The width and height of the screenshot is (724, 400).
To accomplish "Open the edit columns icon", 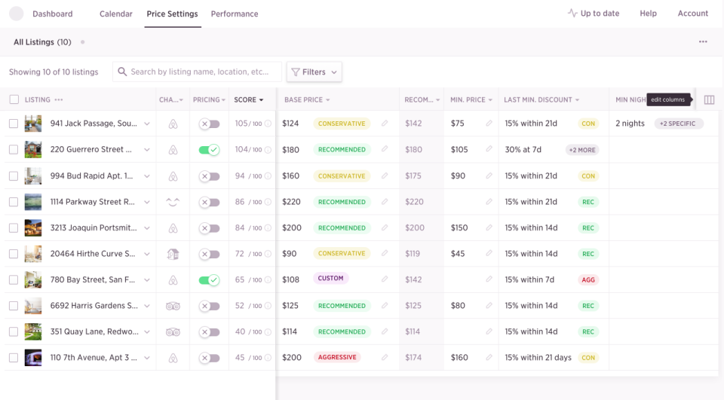I will 709,99.
